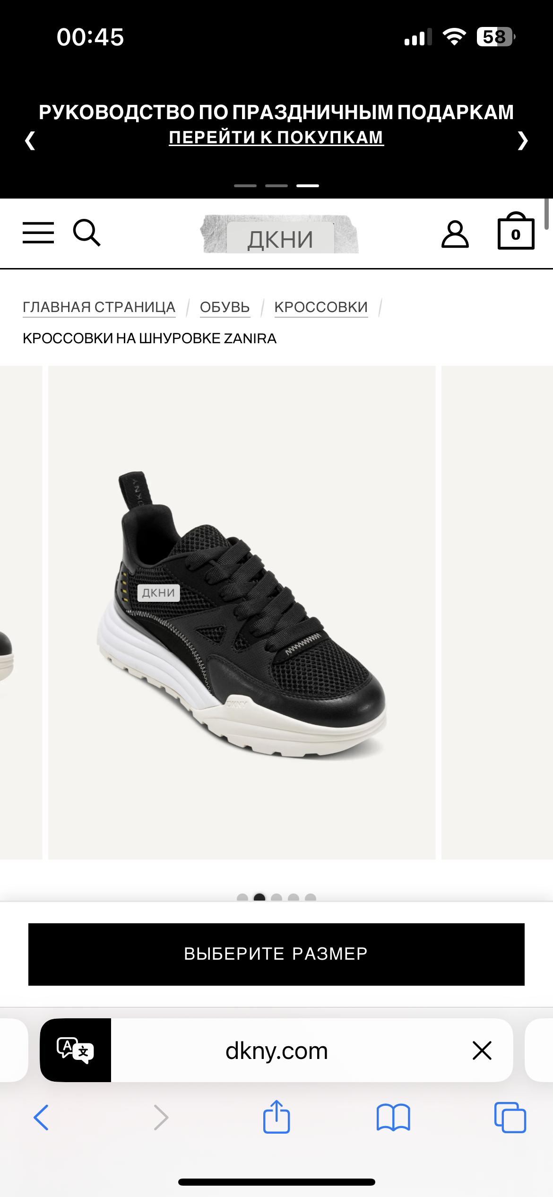
Task: Open Safari bookmarks book icon
Action: pyautogui.click(x=393, y=1118)
